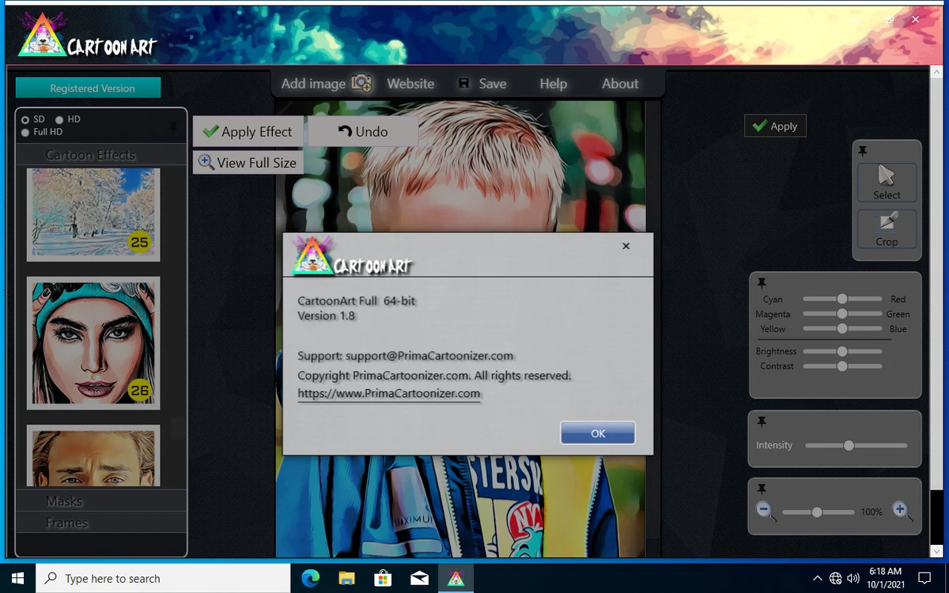The width and height of the screenshot is (949, 593).
Task: Adjust the Magenta-Green slider
Action: coord(842,314)
